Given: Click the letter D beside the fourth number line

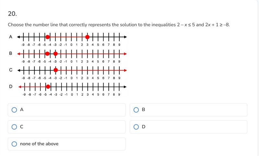Looking at the screenshot, I should coord(11,87).
